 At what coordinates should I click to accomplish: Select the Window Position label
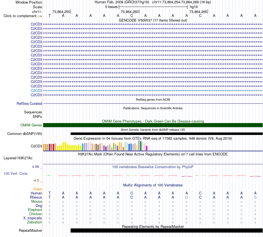click(29, 2)
